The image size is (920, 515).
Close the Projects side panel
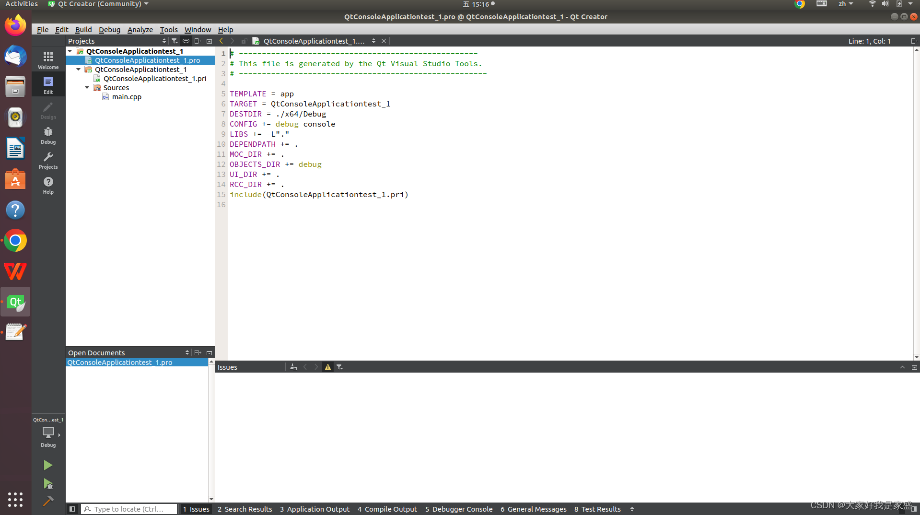tap(209, 41)
